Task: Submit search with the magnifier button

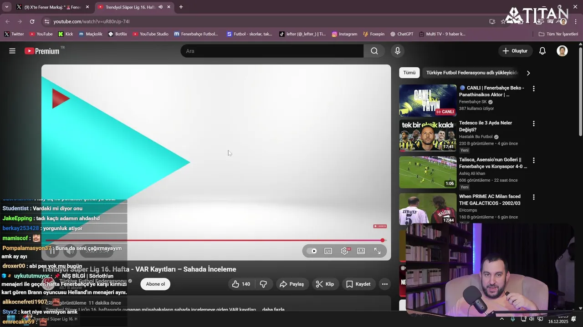Action: click(374, 51)
